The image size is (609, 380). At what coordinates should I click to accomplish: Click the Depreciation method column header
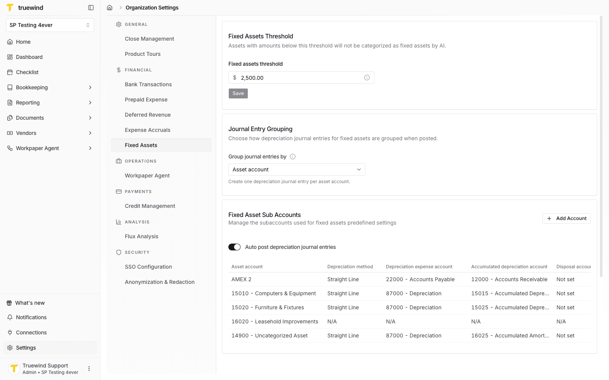350,267
